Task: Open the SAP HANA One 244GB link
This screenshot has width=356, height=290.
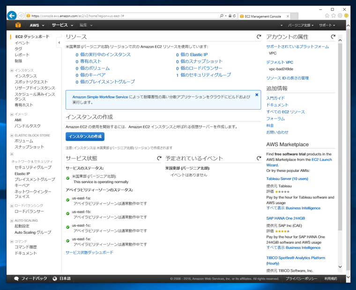Action: [286, 218]
